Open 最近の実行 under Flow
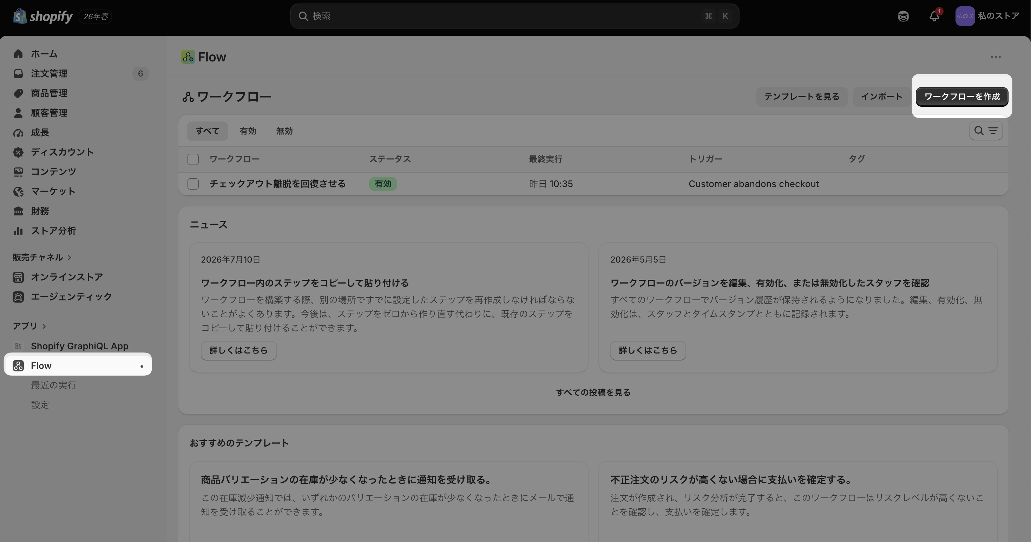The height and width of the screenshot is (542, 1031). point(54,385)
